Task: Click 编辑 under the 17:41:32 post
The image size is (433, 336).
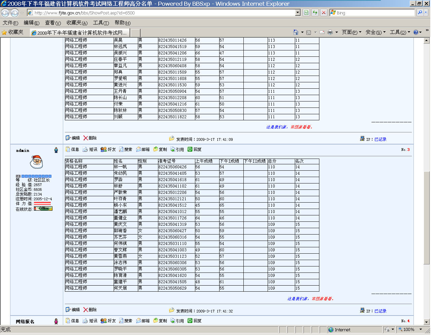Action: point(73,310)
